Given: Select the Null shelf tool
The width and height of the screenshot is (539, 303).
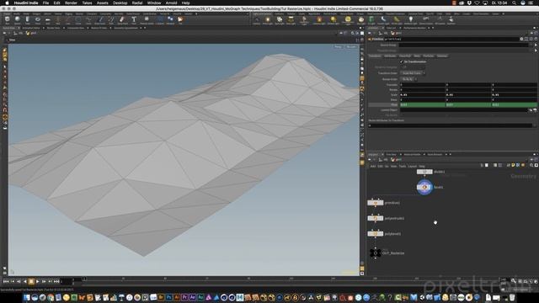Looking at the screenshot, I should pyautogui.click(x=58, y=20).
